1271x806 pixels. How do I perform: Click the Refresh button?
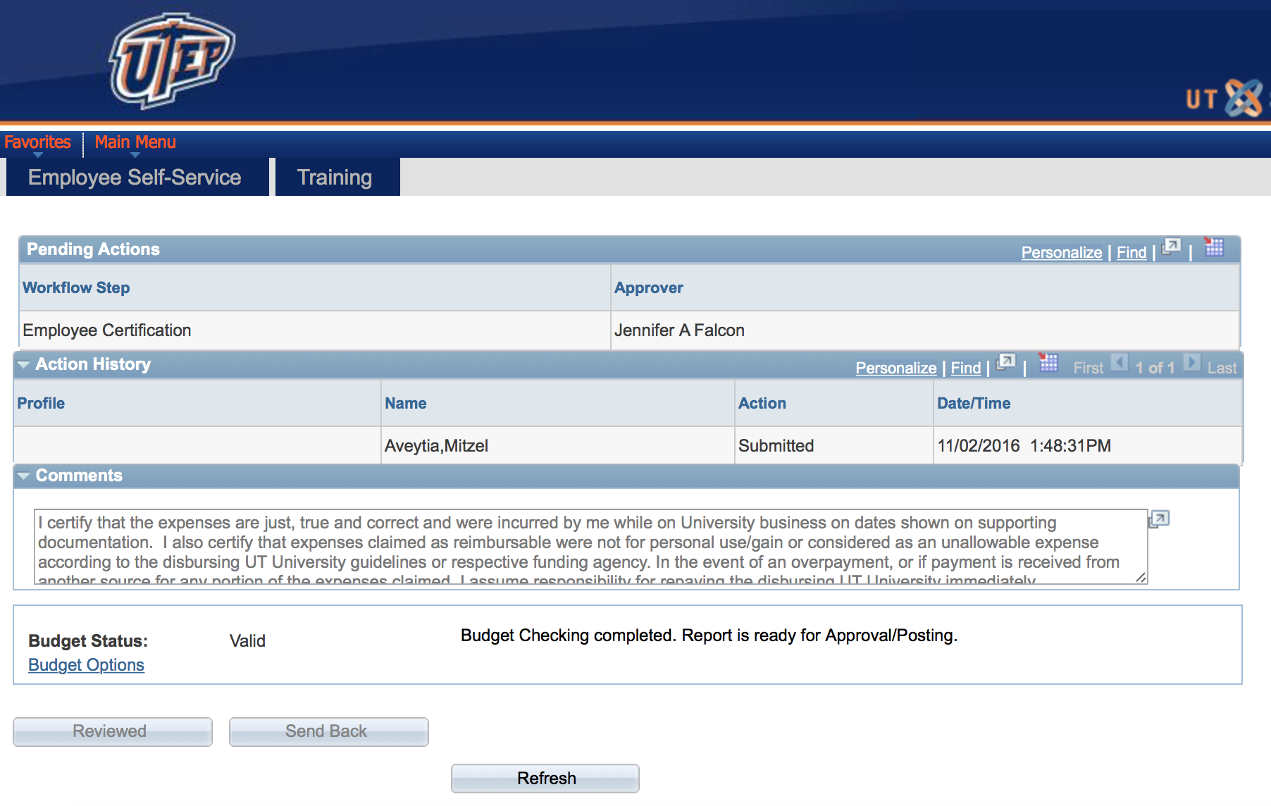pos(545,779)
